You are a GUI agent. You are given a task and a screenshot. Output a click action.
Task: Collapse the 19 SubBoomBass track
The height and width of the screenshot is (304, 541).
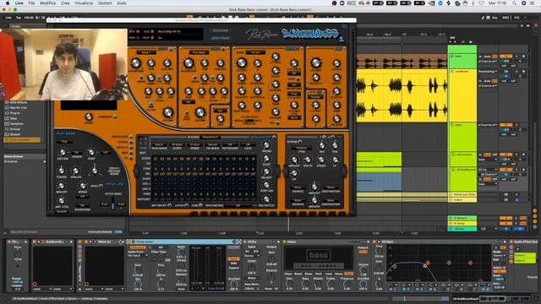[454, 170]
